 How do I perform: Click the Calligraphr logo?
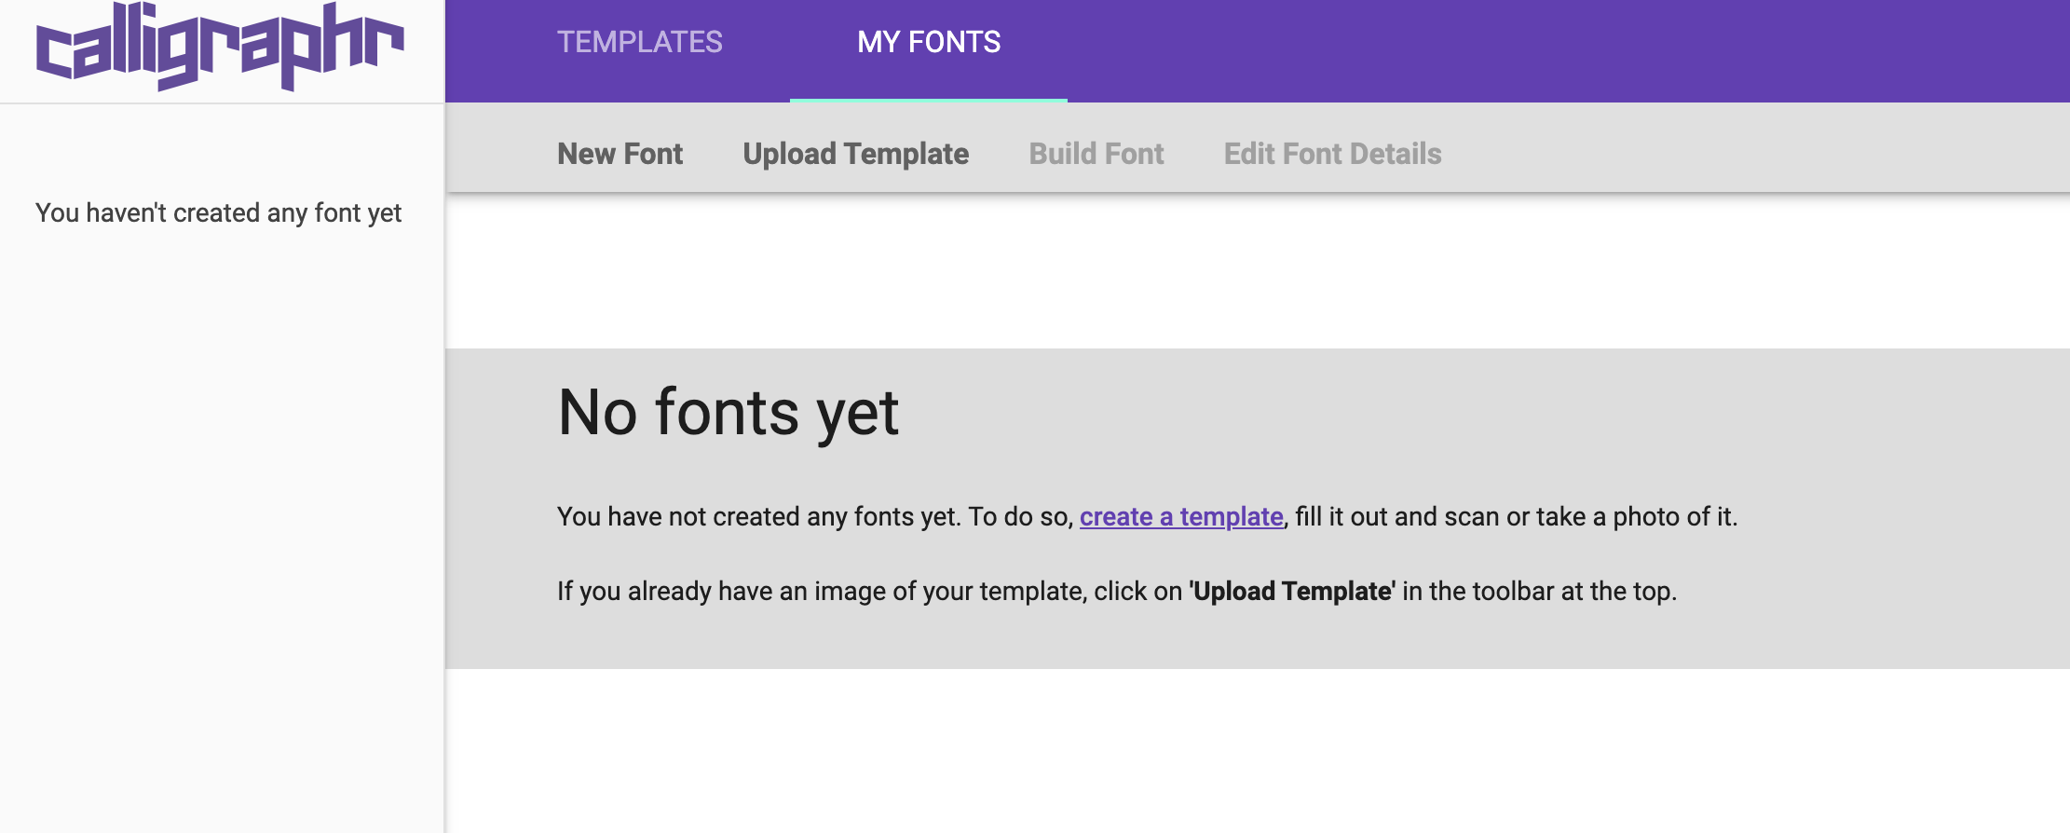click(x=220, y=46)
